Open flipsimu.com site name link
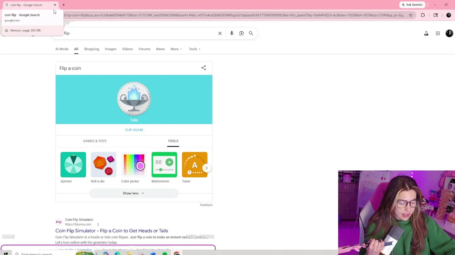 point(79,220)
